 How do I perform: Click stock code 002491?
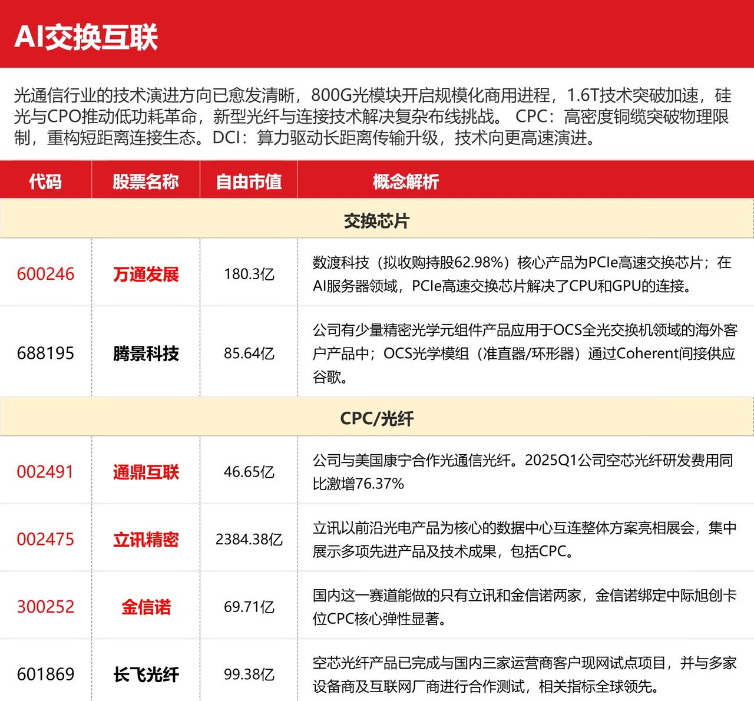(45, 472)
